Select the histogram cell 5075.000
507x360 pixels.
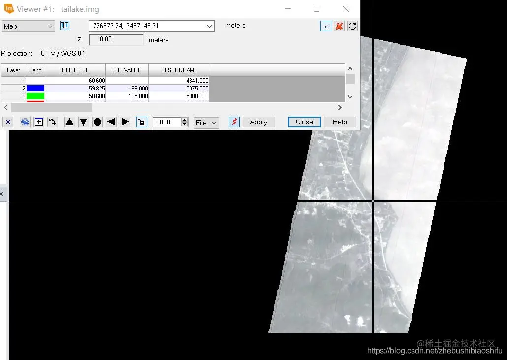[179, 88]
